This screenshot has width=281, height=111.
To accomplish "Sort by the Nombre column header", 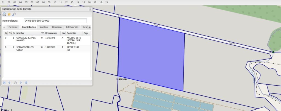I will point(27,33).
